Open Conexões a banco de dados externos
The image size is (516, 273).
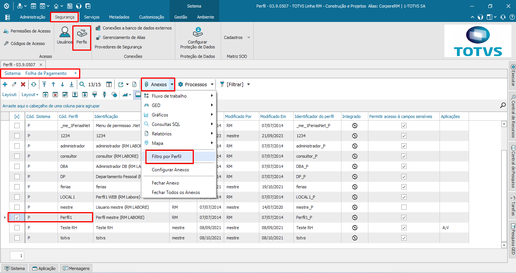(x=133, y=28)
